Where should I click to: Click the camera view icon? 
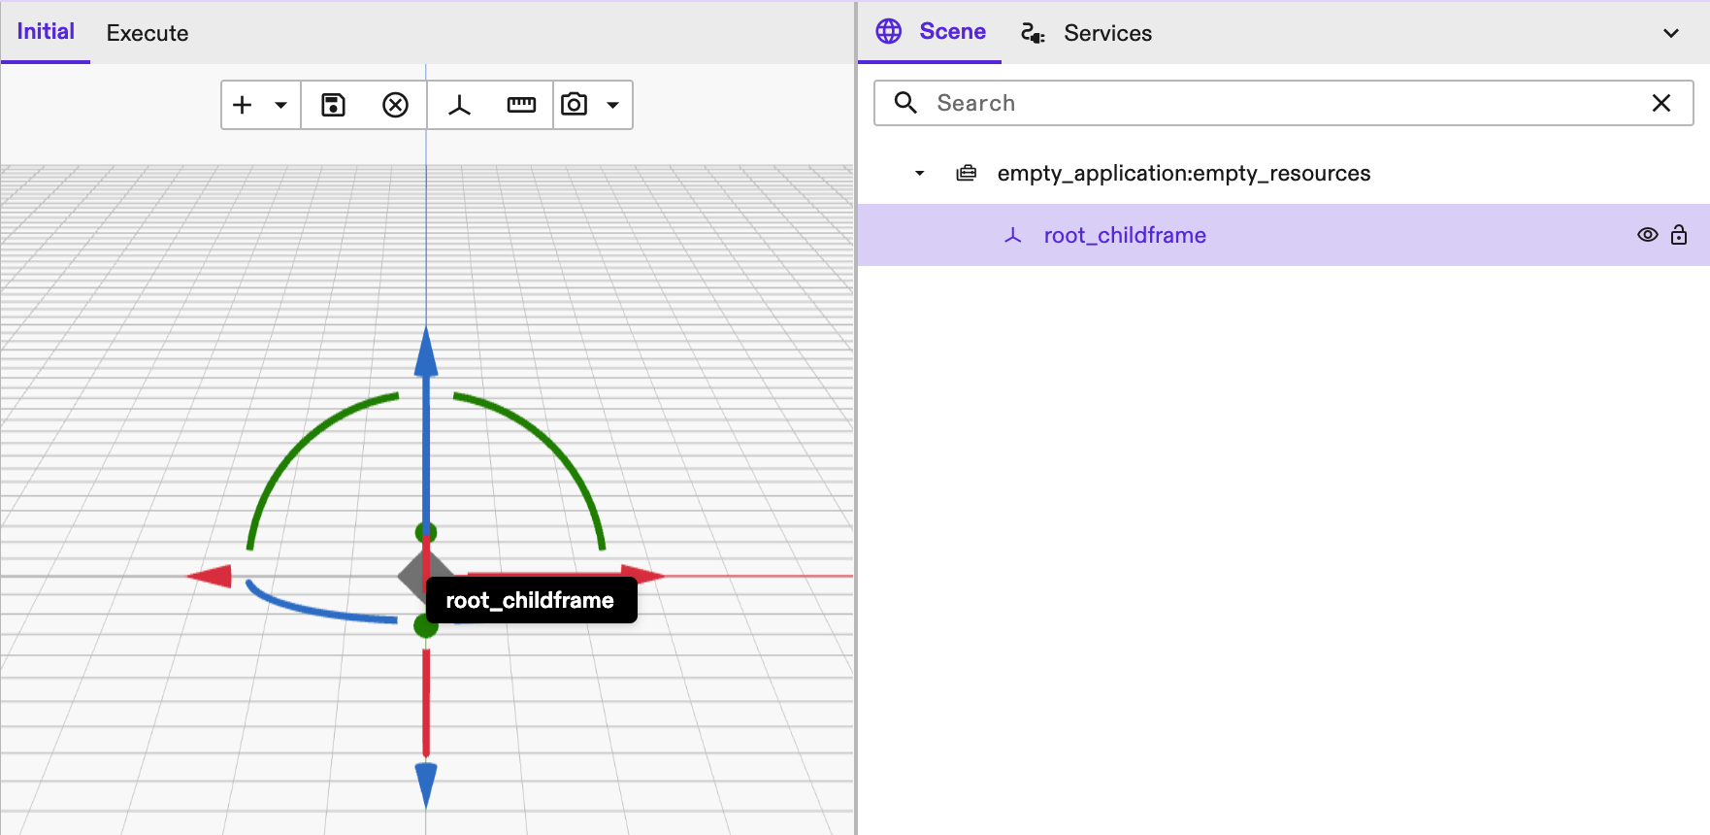click(575, 105)
